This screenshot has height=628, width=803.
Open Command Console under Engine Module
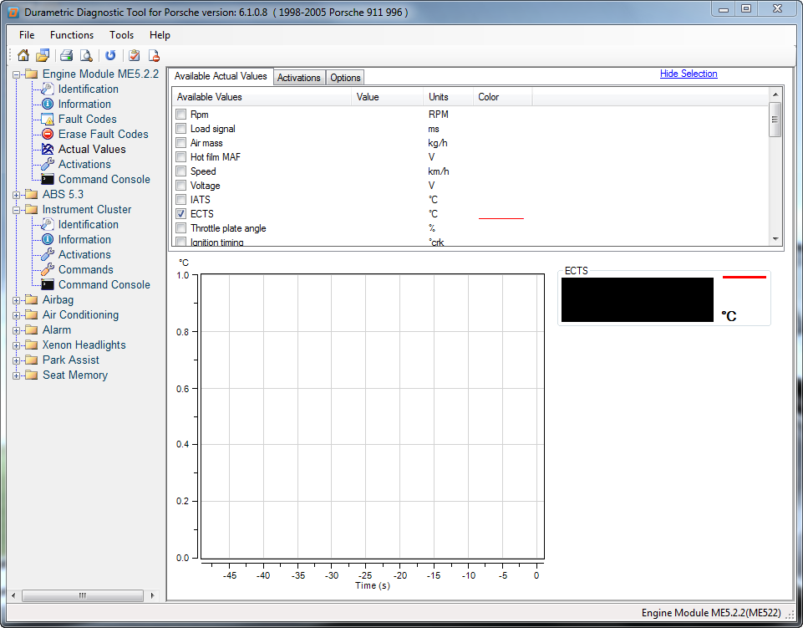pos(104,180)
